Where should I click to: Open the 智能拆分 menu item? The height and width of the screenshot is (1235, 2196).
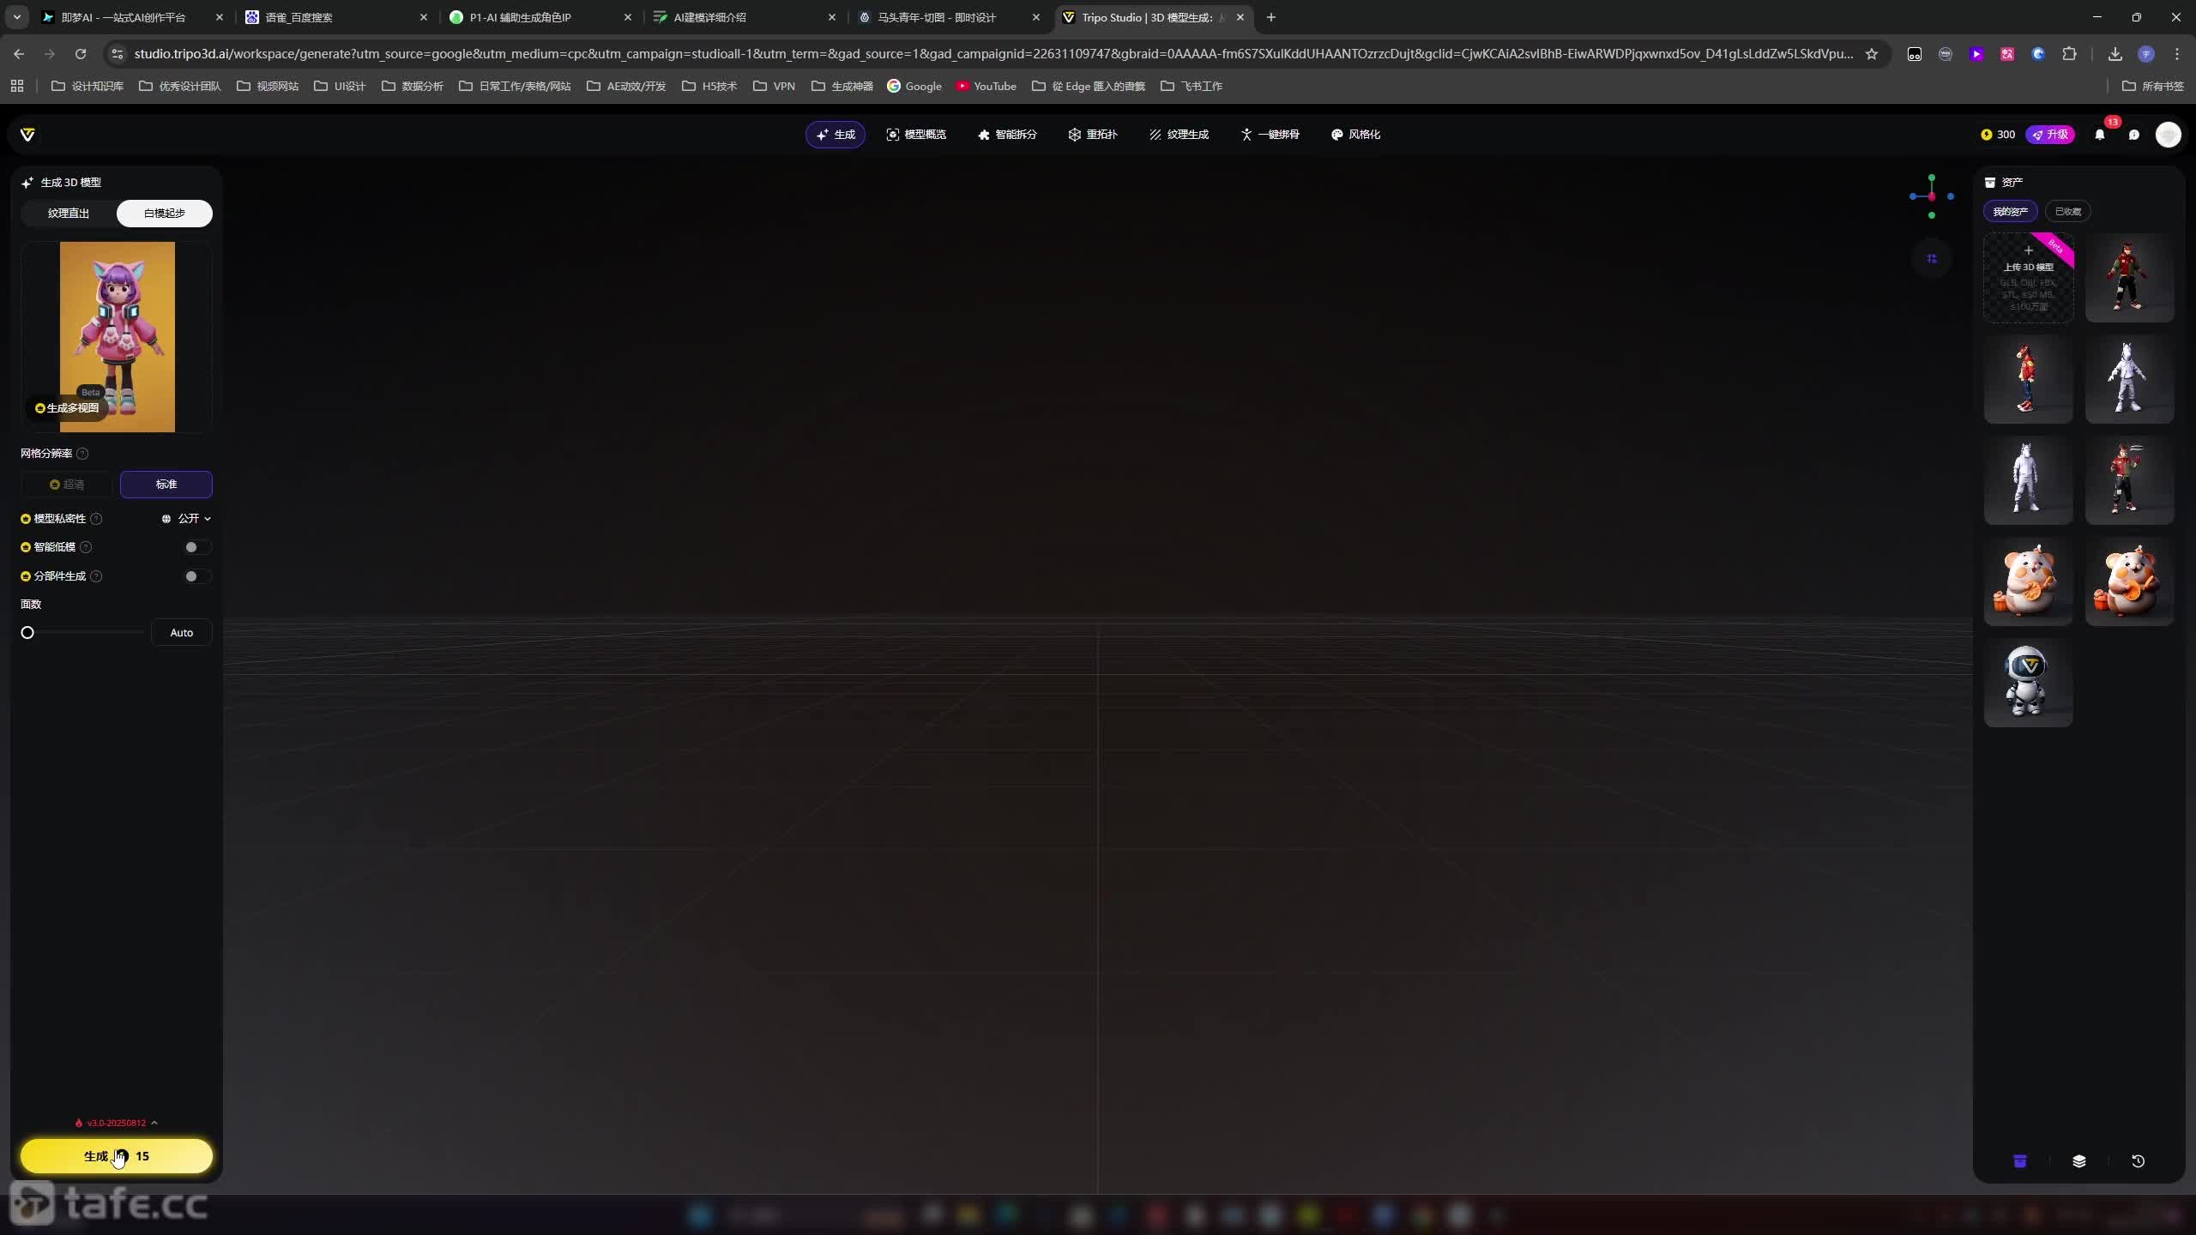point(1007,135)
